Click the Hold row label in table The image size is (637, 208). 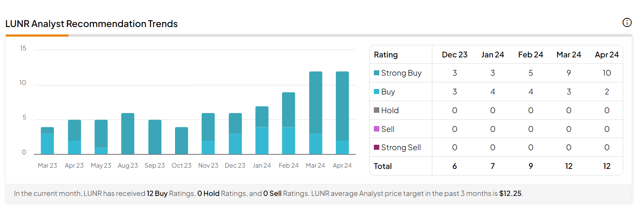[x=390, y=110]
